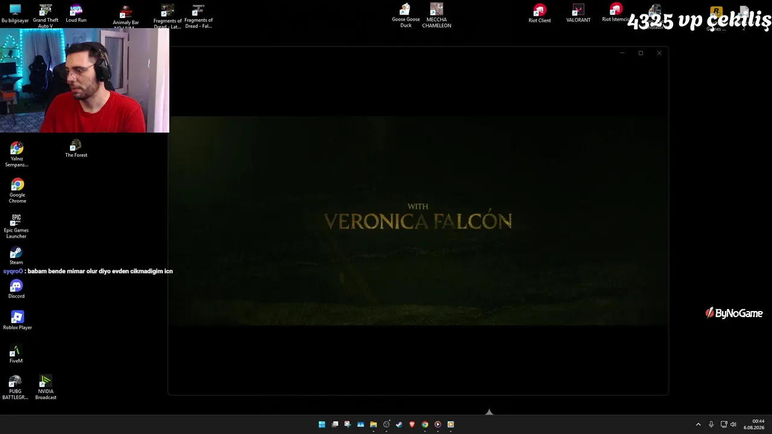The height and width of the screenshot is (434, 772).
Task: Select the Discord desktop icon
Action: (x=16, y=290)
